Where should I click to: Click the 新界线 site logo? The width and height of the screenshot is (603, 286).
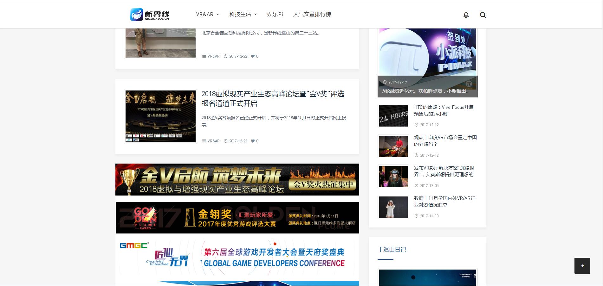click(x=150, y=15)
